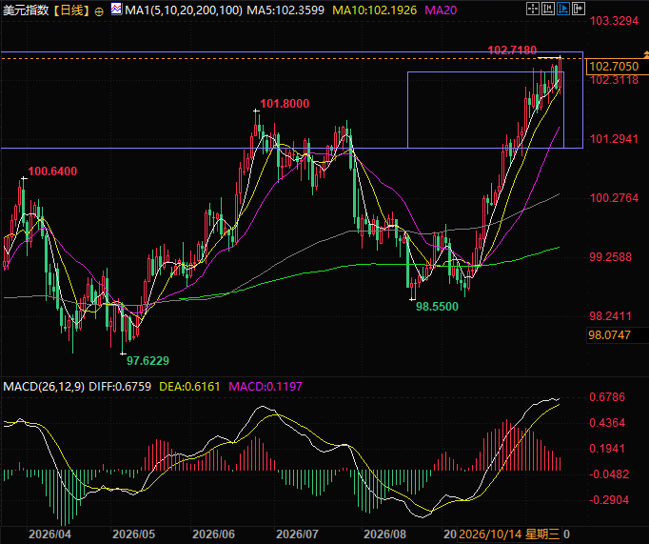Click the 100.6400 peak label
The image size is (649, 544).
coord(52,171)
